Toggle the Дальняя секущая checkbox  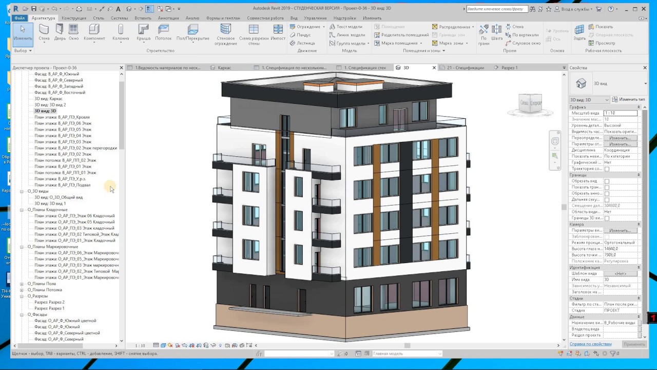point(607,199)
